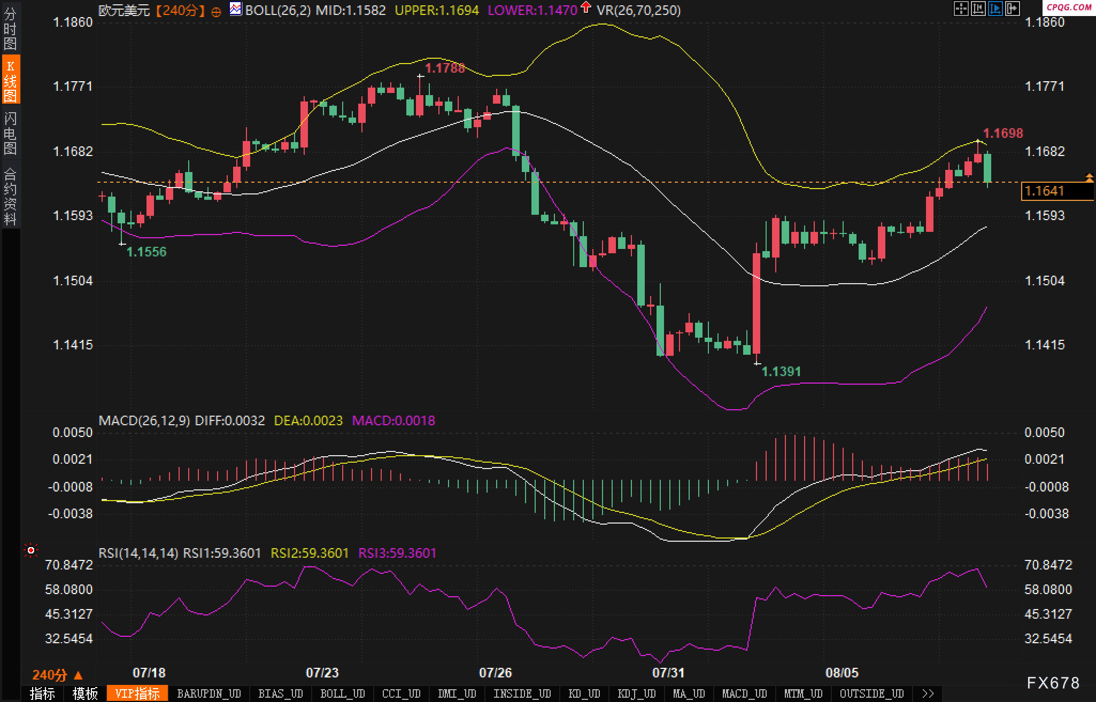Select the VIP指标 tab

tap(137, 693)
